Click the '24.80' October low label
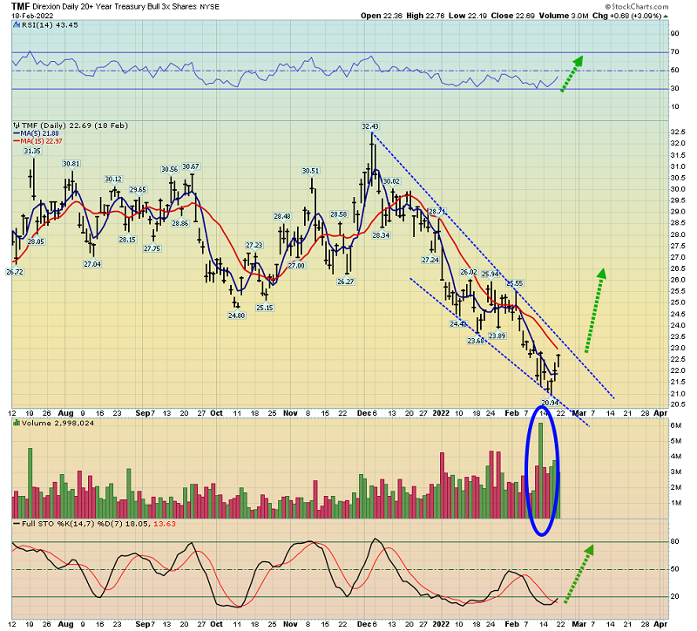The height and width of the screenshot is (631, 697). tap(236, 315)
